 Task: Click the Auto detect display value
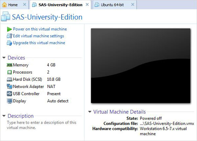pyautogui.click(x=58, y=101)
